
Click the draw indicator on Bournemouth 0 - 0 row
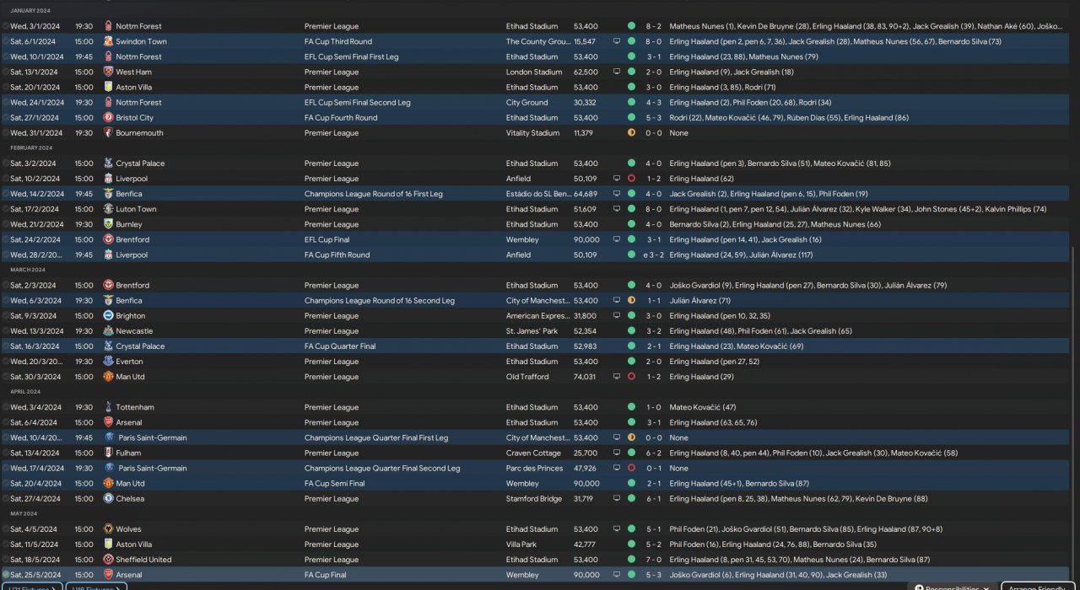631,133
